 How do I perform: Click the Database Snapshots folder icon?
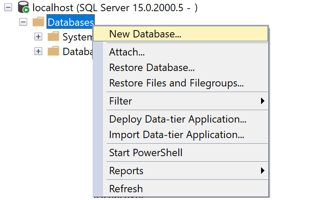53,51
